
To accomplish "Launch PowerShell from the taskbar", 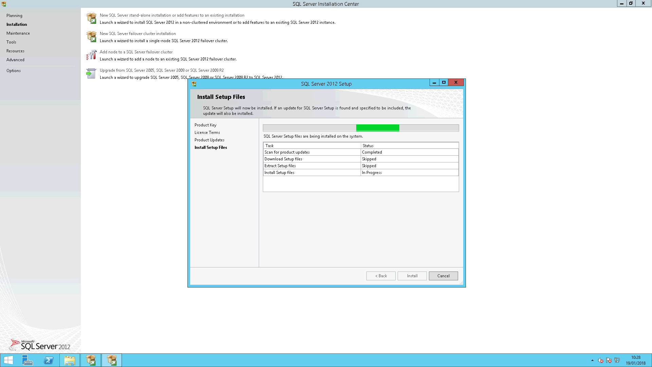I will 49,360.
